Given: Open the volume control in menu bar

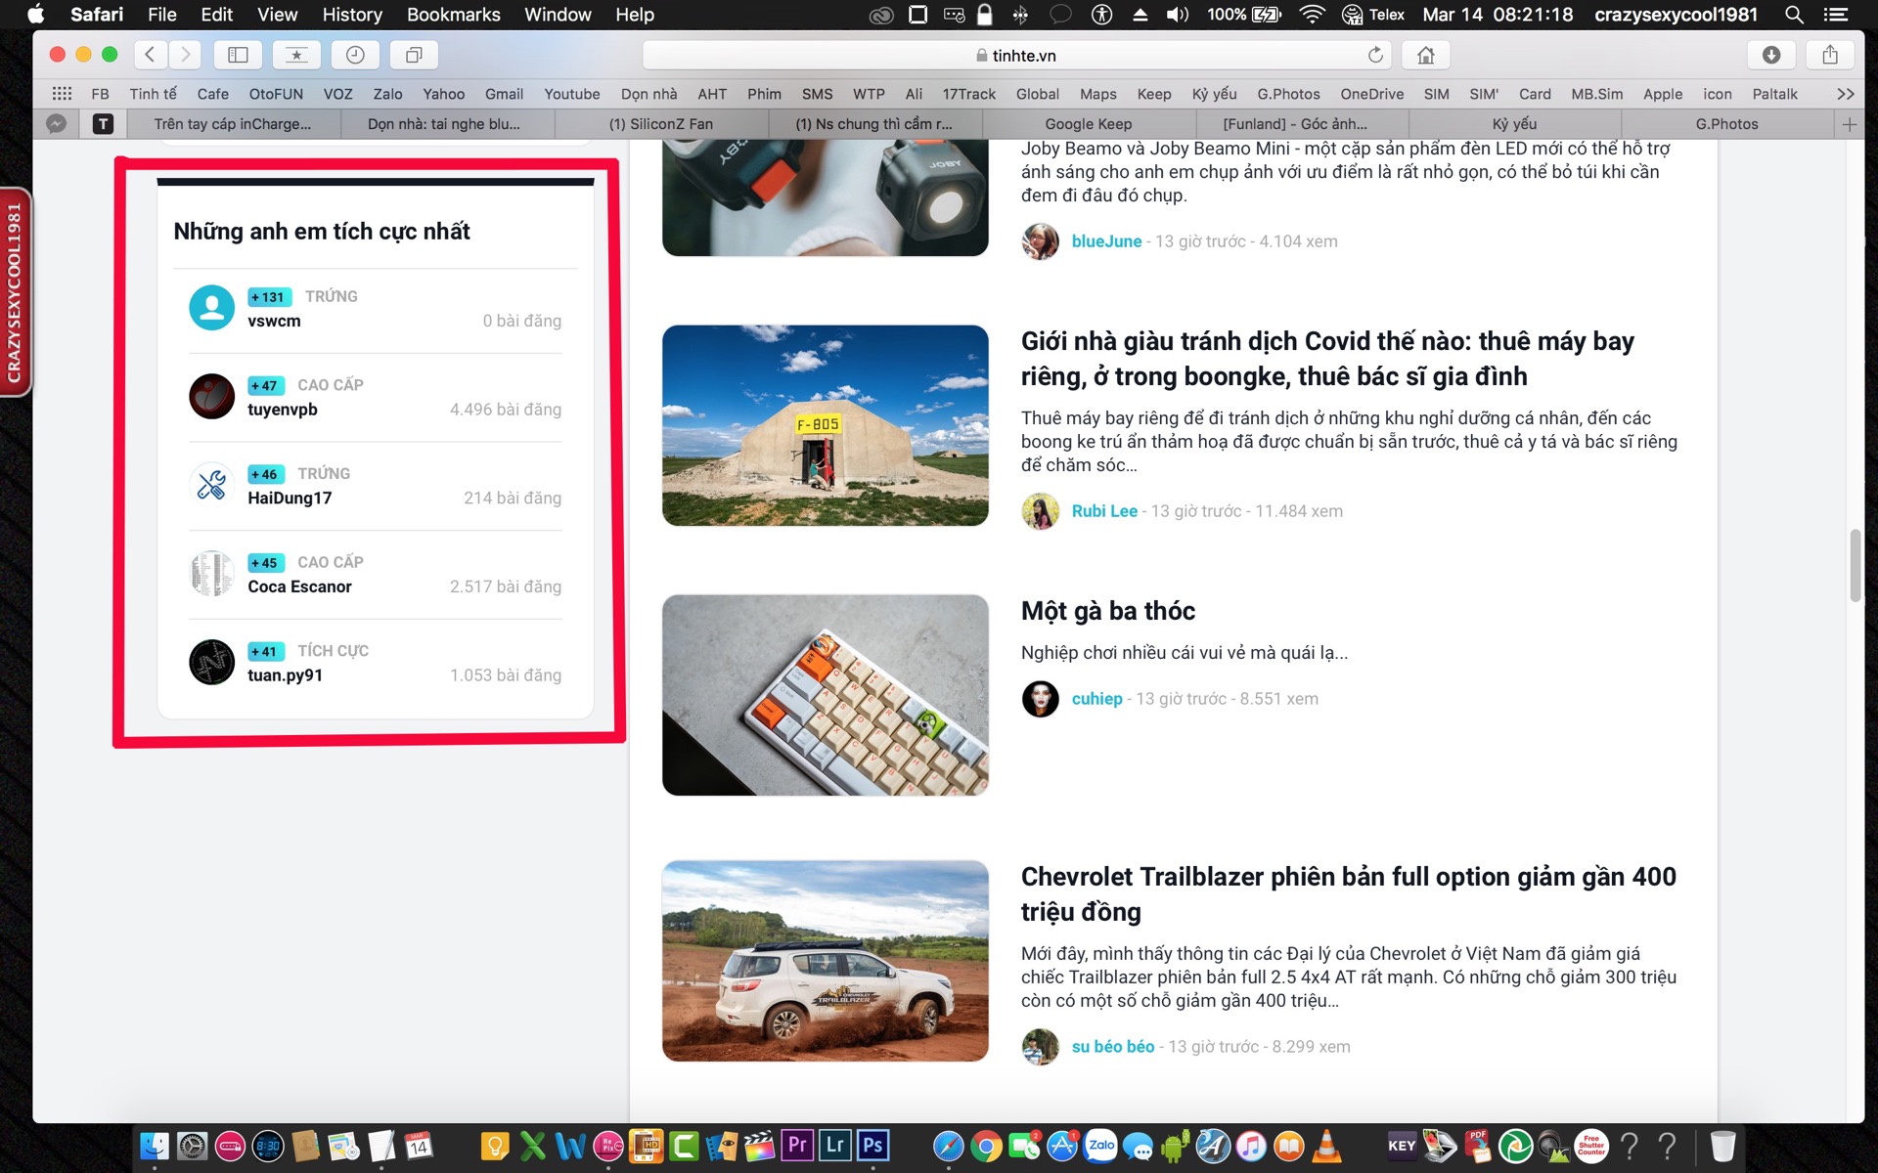Looking at the screenshot, I should click(1178, 15).
